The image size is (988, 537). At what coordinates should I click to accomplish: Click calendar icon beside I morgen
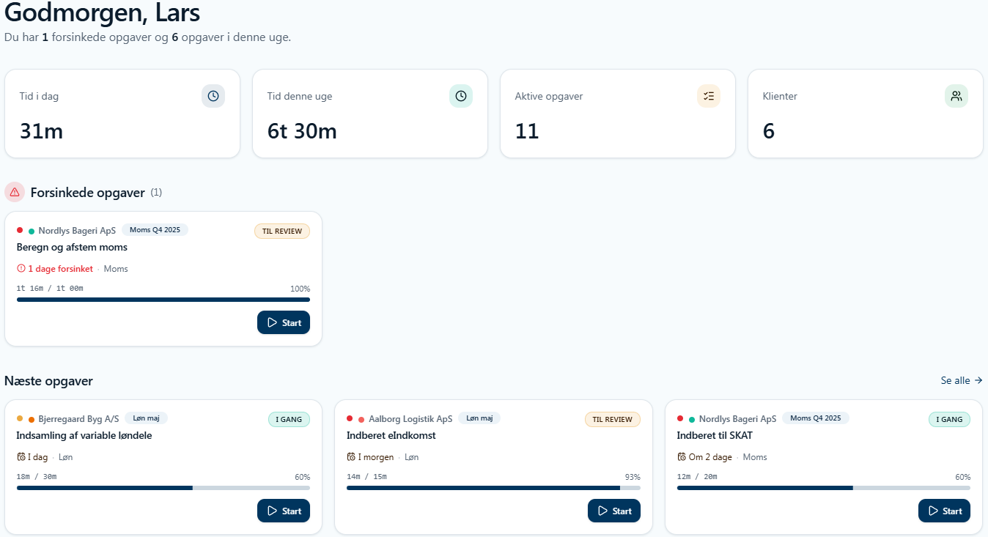pos(351,457)
